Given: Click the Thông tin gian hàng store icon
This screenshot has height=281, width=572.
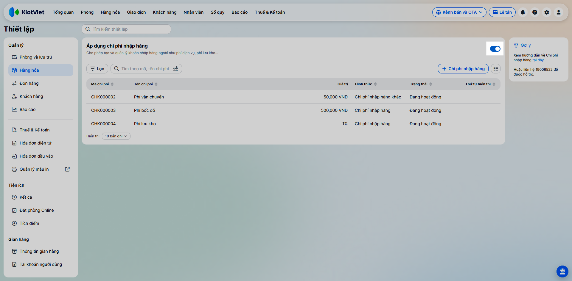Looking at the screenshot, I should point(14,251).
